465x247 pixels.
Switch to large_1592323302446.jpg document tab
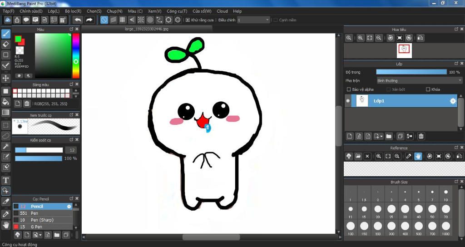click(x=147, y=29)
